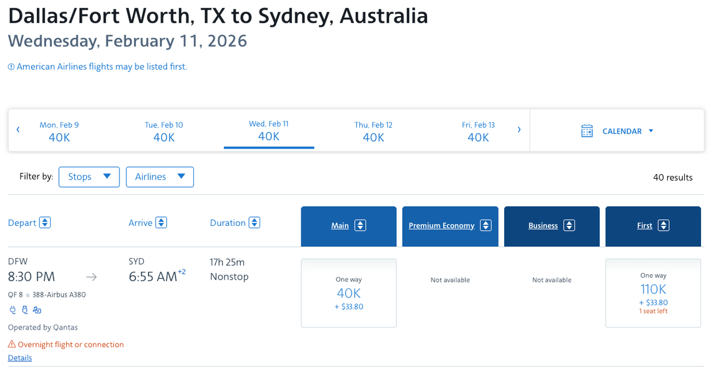Click the power outlet amenity icon
The image size is (716, 369).
click(x=13, y=309)
